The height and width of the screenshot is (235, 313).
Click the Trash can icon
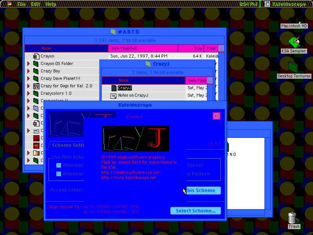point(292,217)
